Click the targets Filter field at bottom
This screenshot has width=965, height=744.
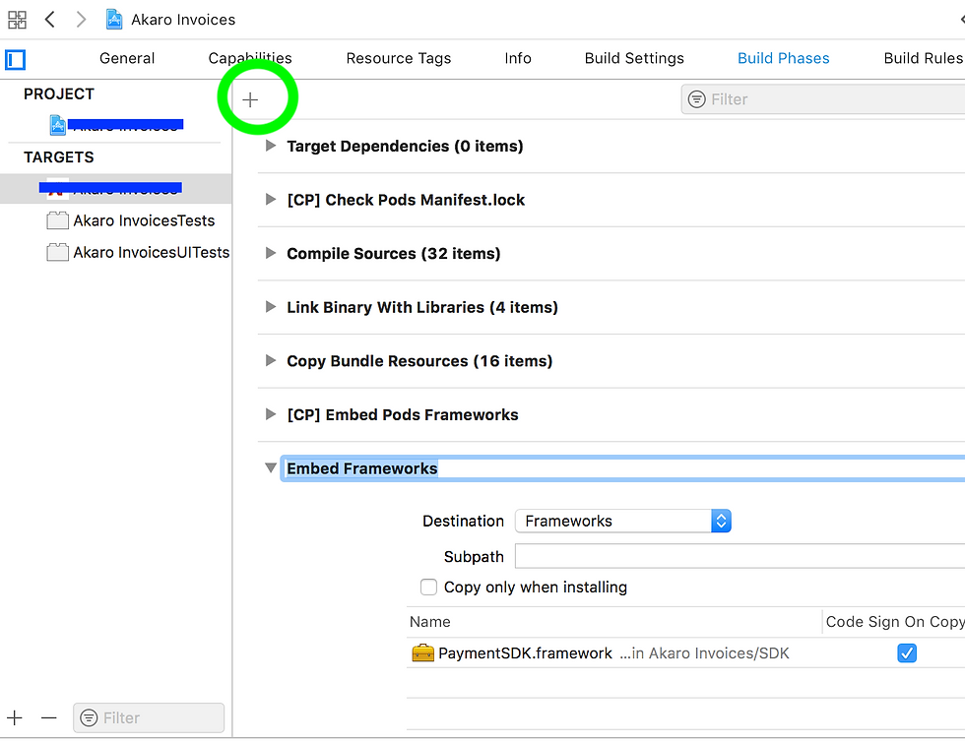tap(149, 717)
